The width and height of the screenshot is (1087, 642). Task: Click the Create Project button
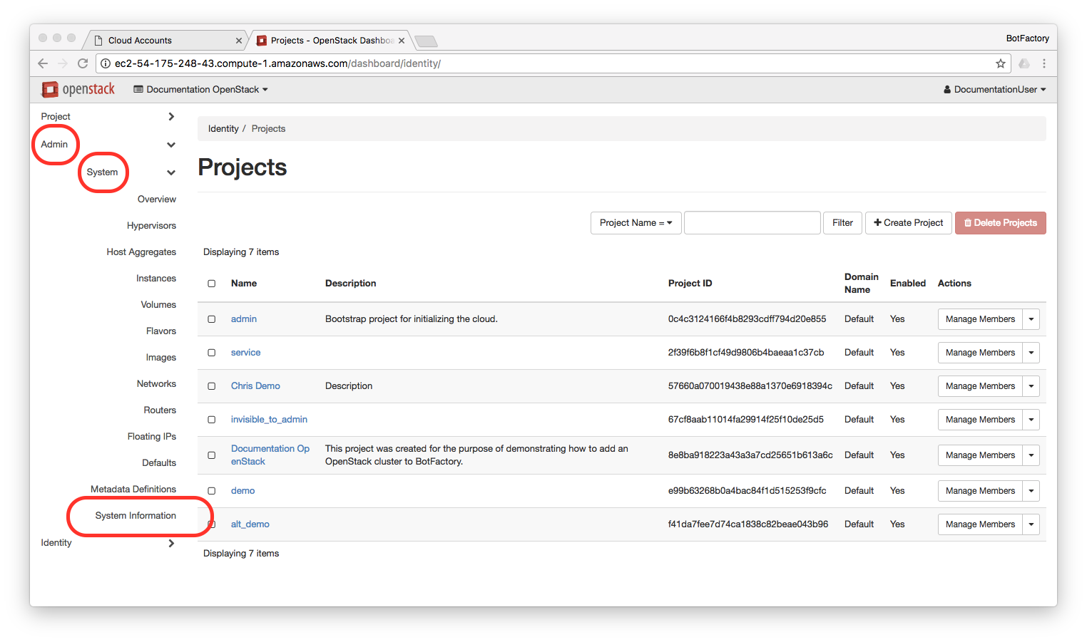click(909, 223)
